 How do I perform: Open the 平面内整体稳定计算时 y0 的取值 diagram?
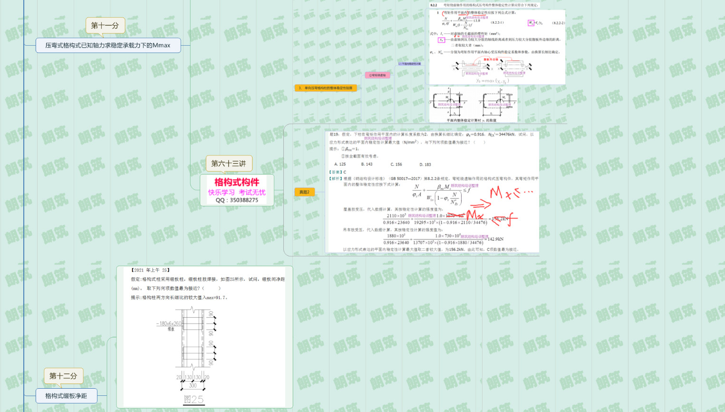473,104
